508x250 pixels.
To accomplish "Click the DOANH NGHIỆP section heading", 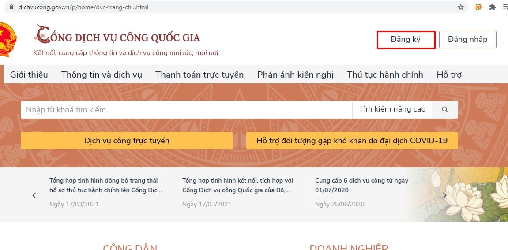I will [349, 247].
